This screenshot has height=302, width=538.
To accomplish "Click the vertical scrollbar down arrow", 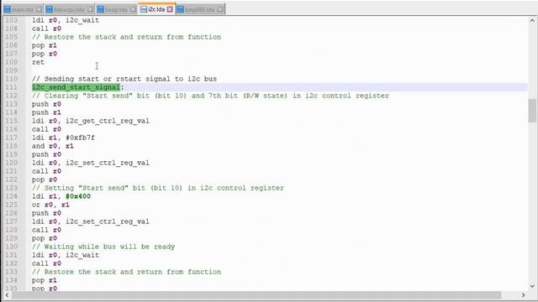I will (x=532, y=286).
